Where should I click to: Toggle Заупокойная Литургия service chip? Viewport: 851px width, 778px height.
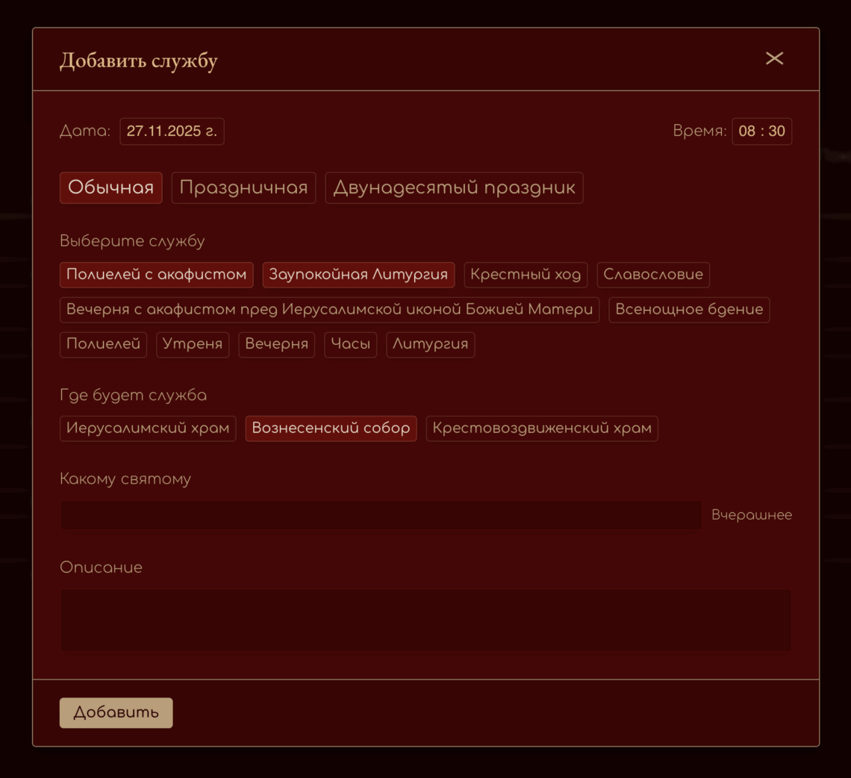358,275
